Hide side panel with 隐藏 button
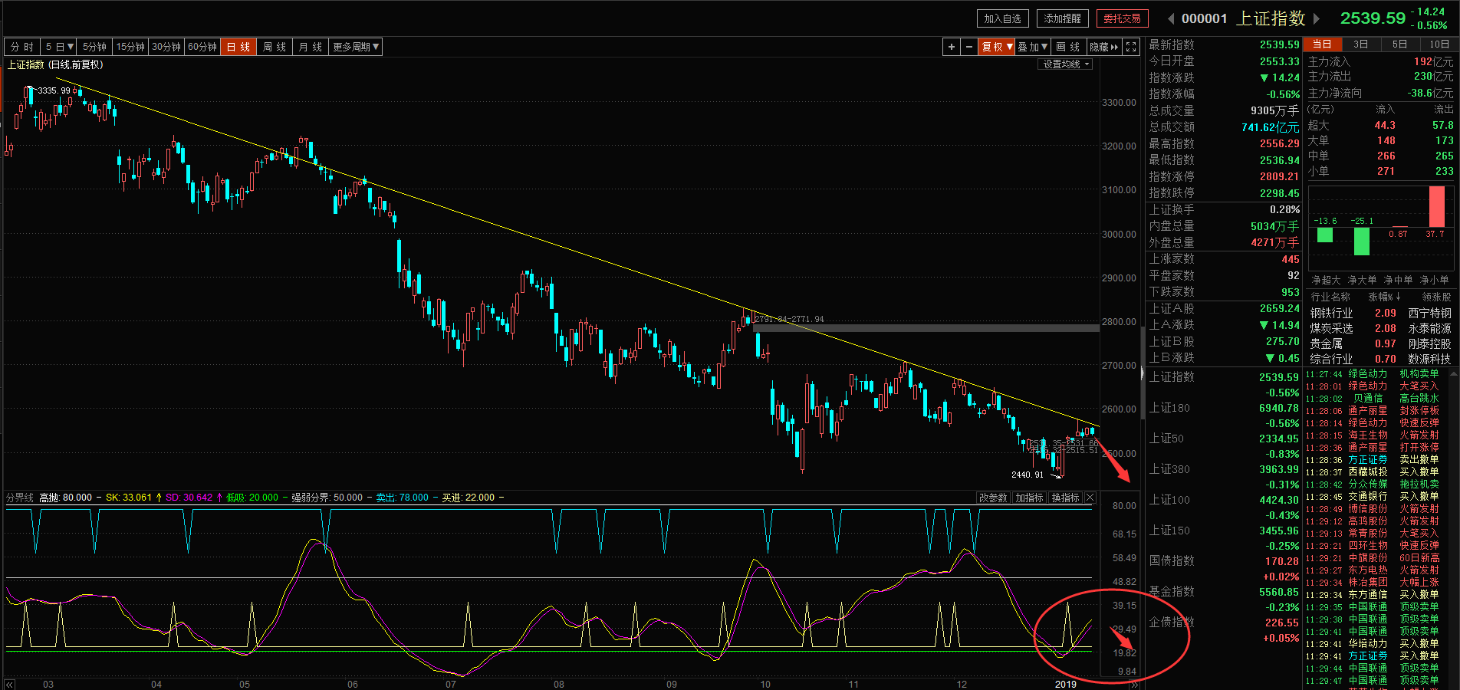 tap(1104, 47)
